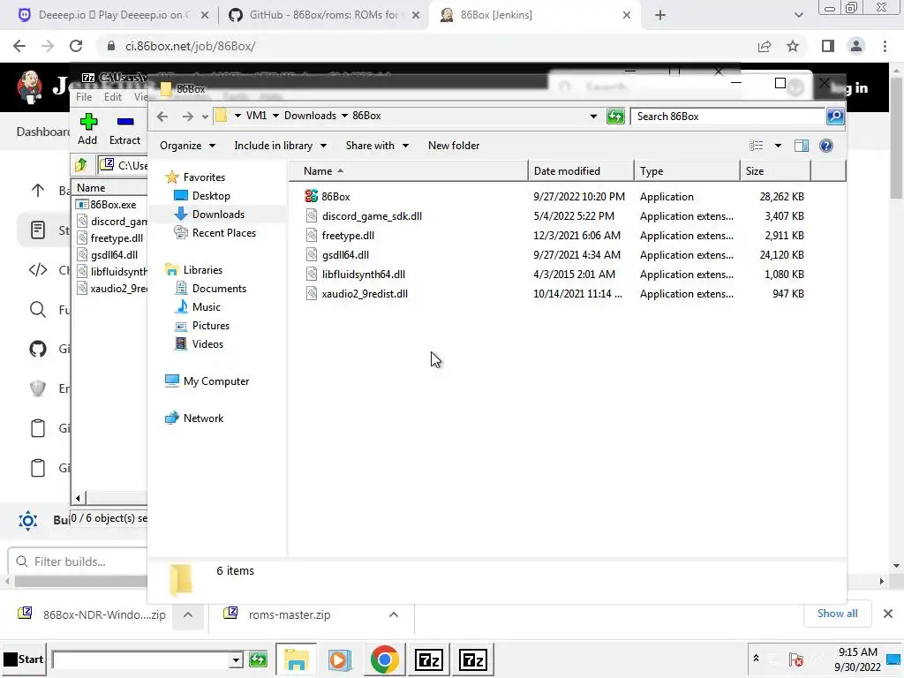
Task: Toggle the preview pane icon
Action: pos(802,146)
